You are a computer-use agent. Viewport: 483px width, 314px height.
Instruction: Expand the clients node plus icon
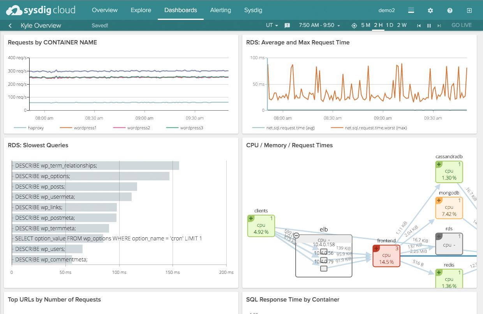(x=251, y=219)
